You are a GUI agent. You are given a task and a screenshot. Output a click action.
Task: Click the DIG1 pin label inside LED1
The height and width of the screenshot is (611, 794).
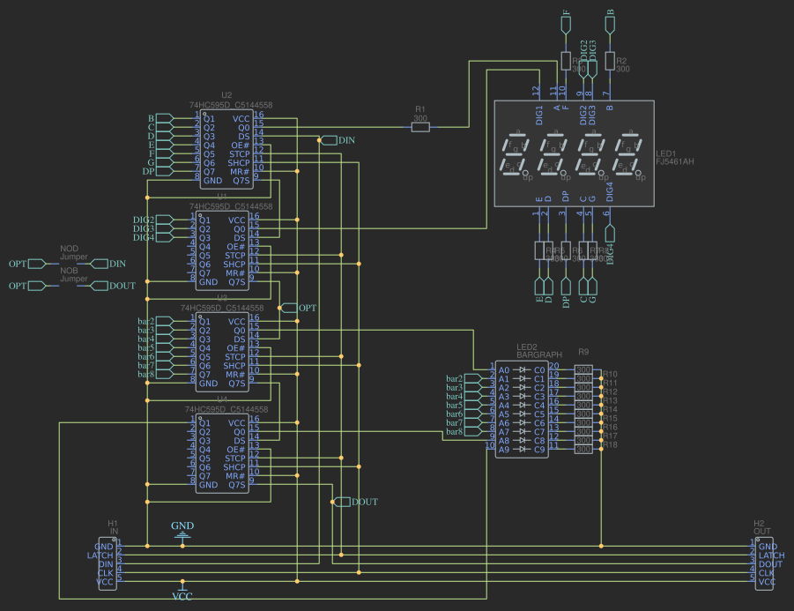[x=539, y=115]
